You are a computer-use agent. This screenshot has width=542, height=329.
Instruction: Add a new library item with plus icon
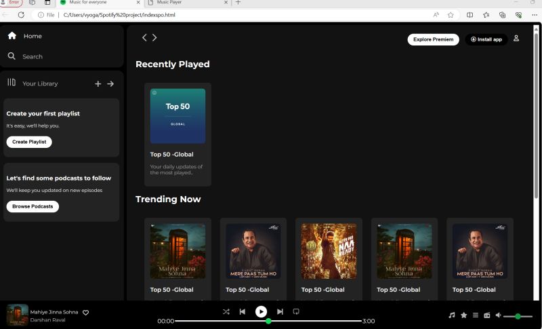coord(98,83)
